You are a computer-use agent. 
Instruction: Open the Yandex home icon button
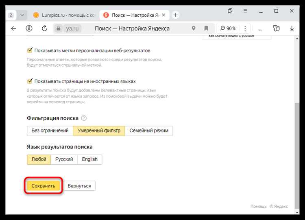click(29, 28)
